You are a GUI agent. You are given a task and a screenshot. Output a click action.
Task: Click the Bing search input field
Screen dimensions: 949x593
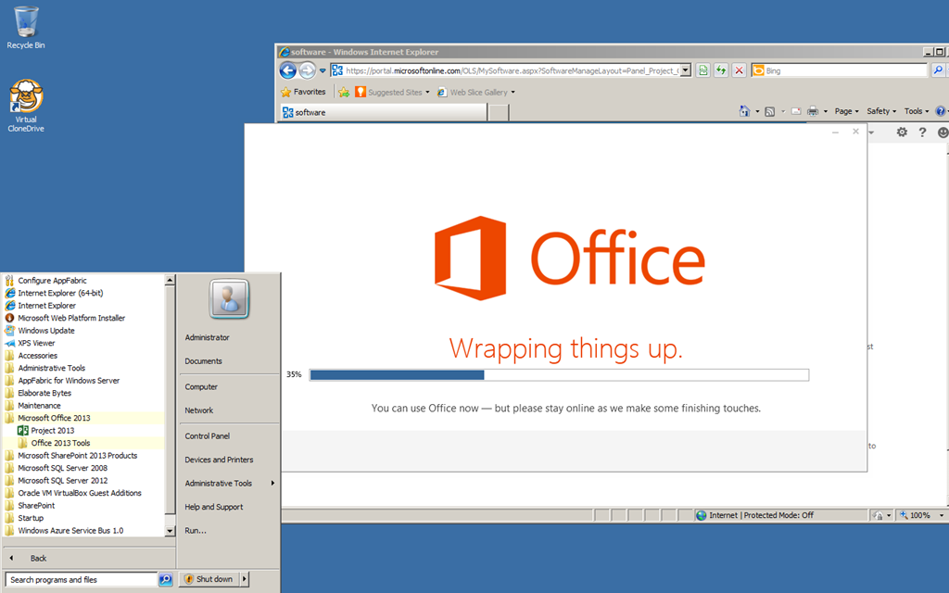pyautogui.click(x=845, y=70)
